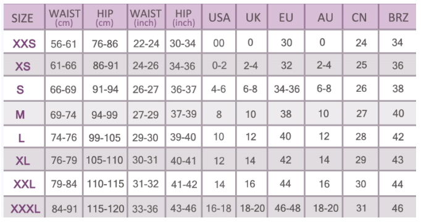421x223 pixels.
Task: Click the AU column header
Action: coord(324,17)
